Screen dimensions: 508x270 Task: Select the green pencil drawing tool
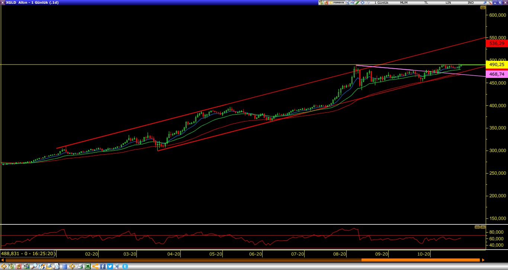point(357,3)
